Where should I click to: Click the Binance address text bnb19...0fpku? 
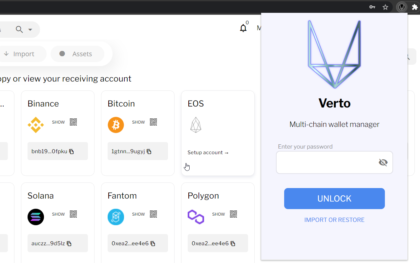coord(49,152)
